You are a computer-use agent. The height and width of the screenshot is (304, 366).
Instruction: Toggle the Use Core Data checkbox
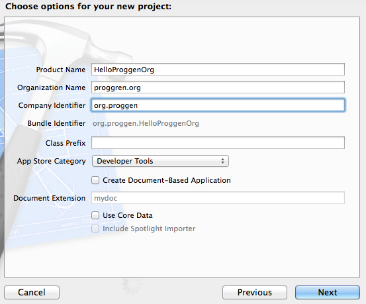coord(95,215)
